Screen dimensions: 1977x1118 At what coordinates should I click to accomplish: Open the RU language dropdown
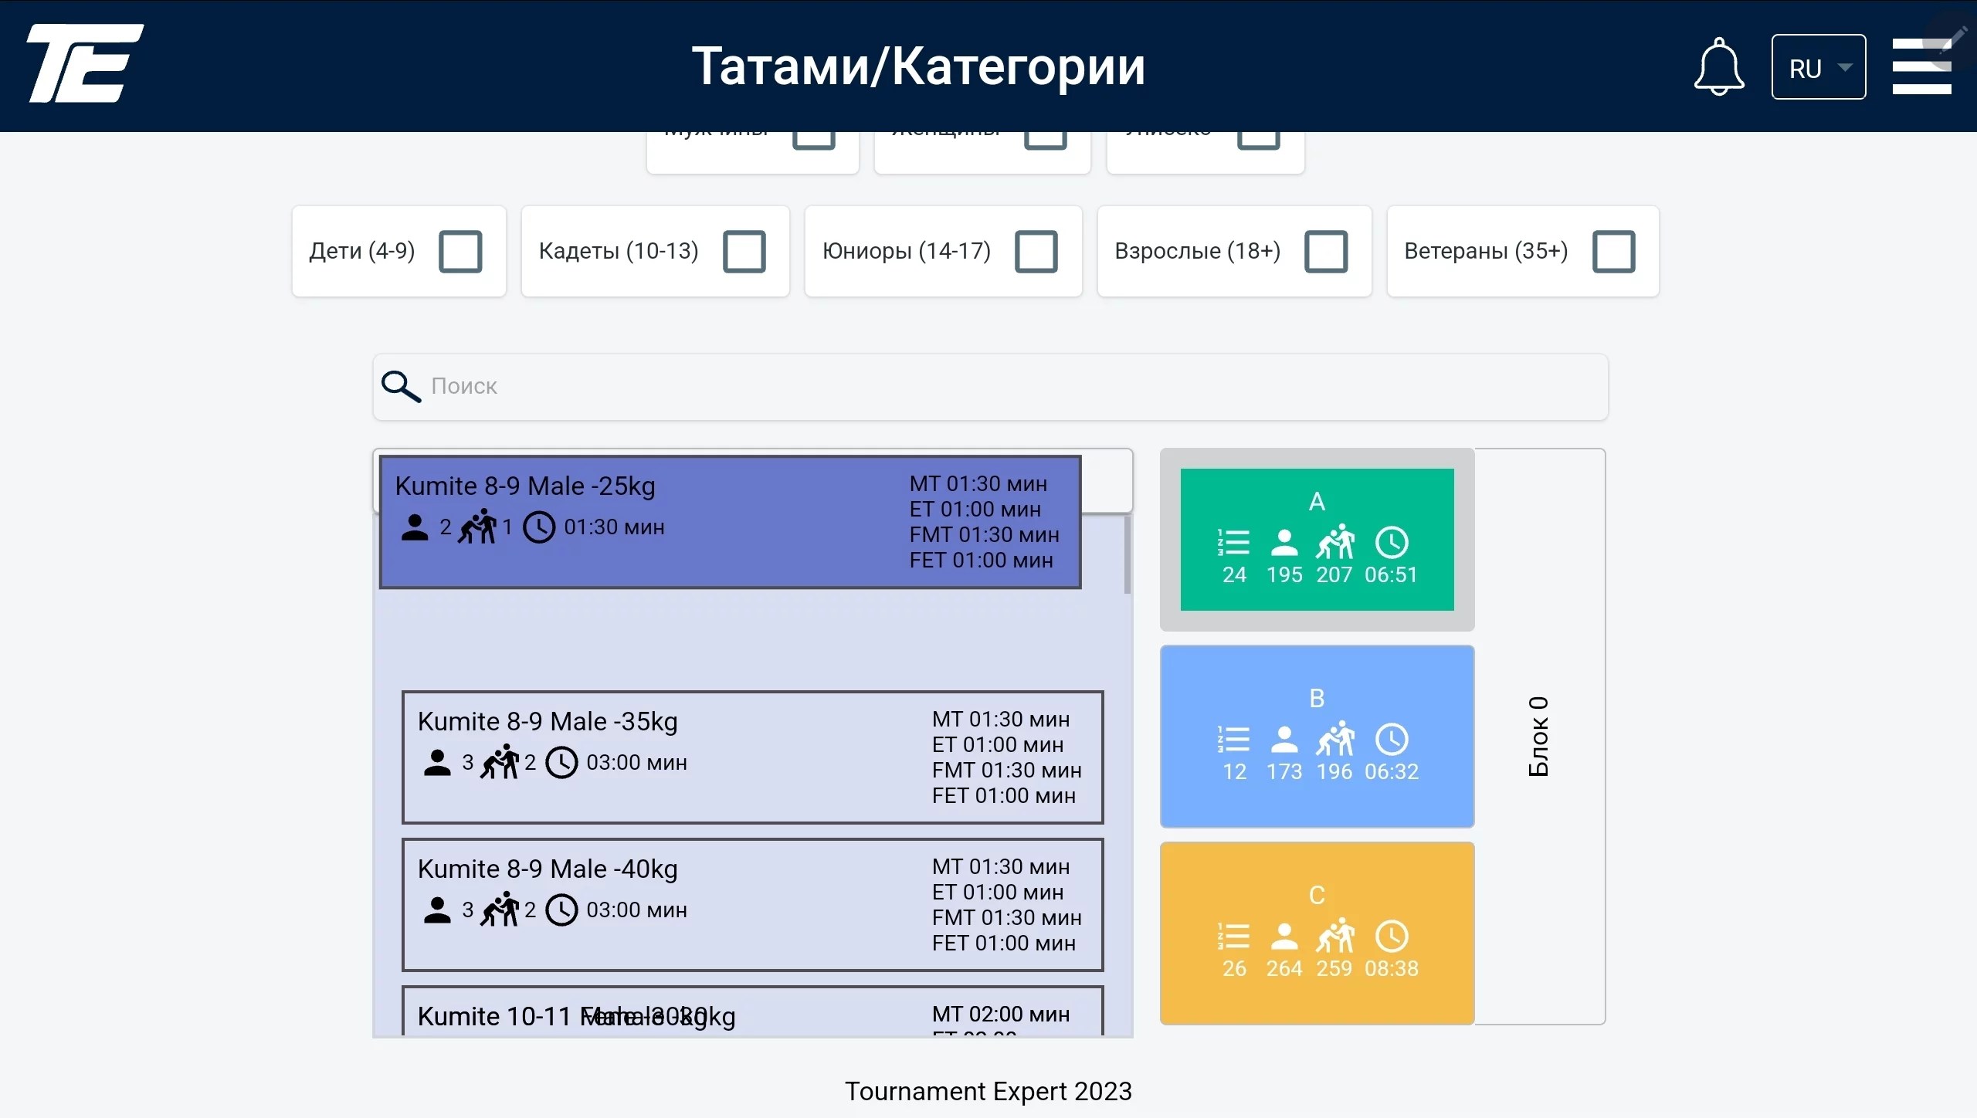(x=1819, y=67)
